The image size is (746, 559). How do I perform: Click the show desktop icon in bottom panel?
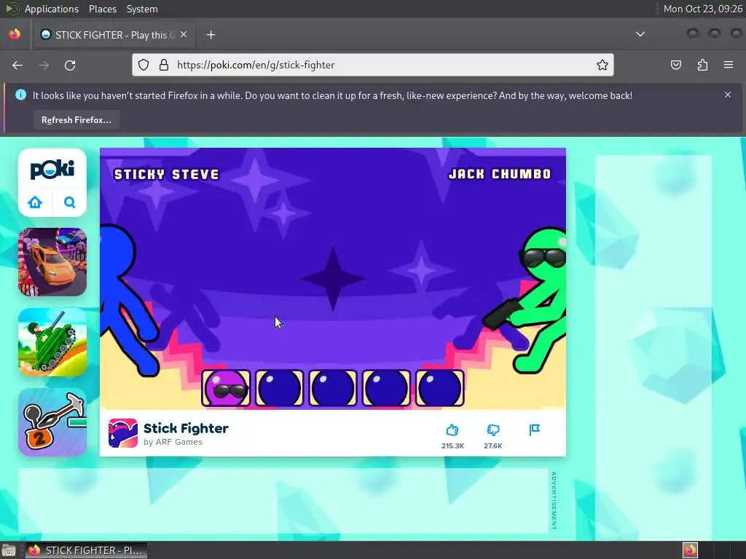[x=9, y=550]
